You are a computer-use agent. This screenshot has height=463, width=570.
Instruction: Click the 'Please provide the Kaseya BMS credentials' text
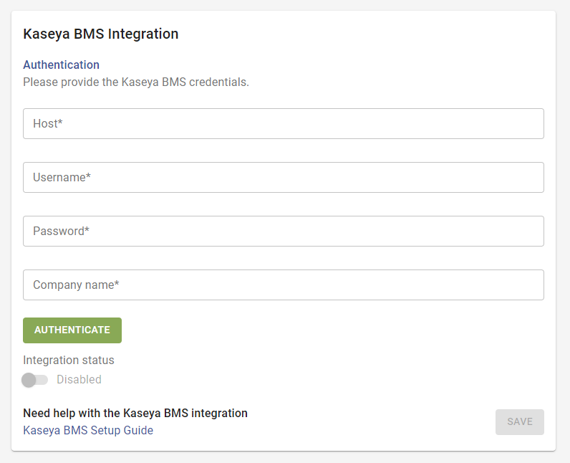[x=136, y=82]
